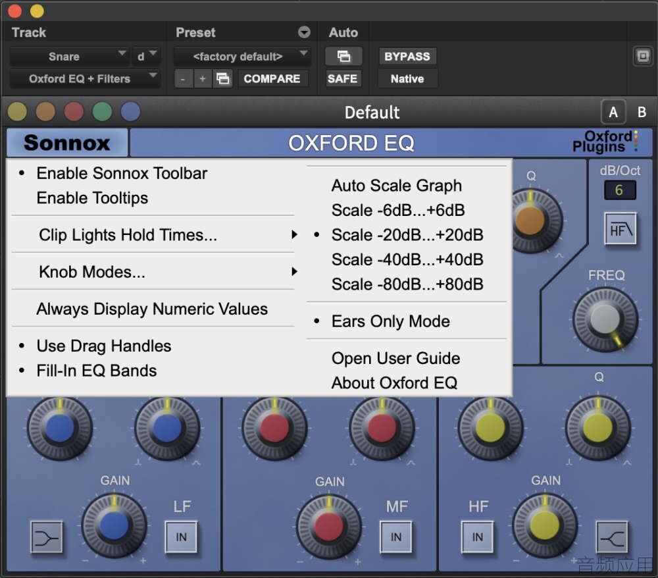Click the dB/Oct value field
Viewport: 658px width, 578px height.
pos(620,190)
